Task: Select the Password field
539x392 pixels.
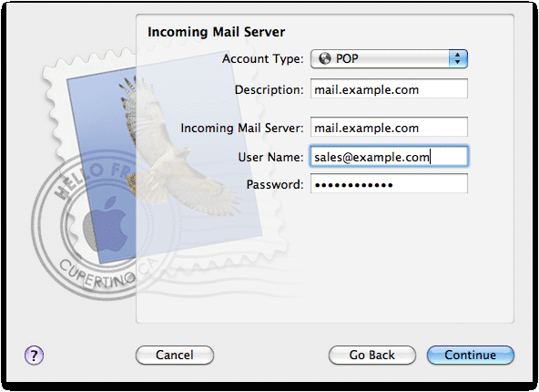Action: click(389, 183)
